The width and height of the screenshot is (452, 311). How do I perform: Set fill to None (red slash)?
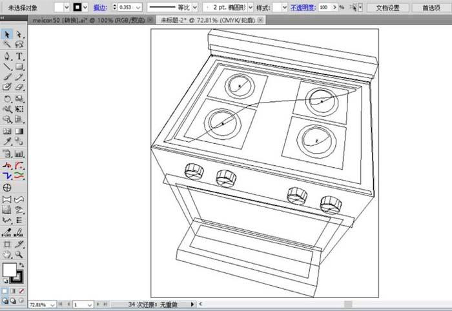[x=21, y=291]
